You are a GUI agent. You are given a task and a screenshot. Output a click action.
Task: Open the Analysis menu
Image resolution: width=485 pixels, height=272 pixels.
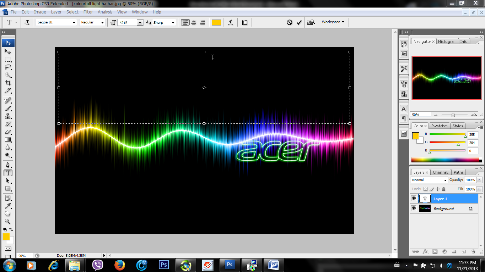(x=105, y=12)
